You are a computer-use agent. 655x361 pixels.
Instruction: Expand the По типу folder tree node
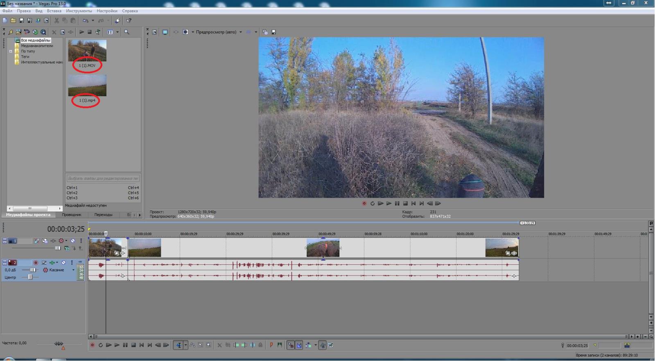[11, 51]
